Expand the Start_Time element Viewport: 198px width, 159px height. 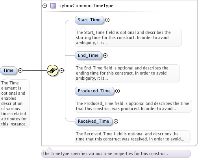pos(107,20)
